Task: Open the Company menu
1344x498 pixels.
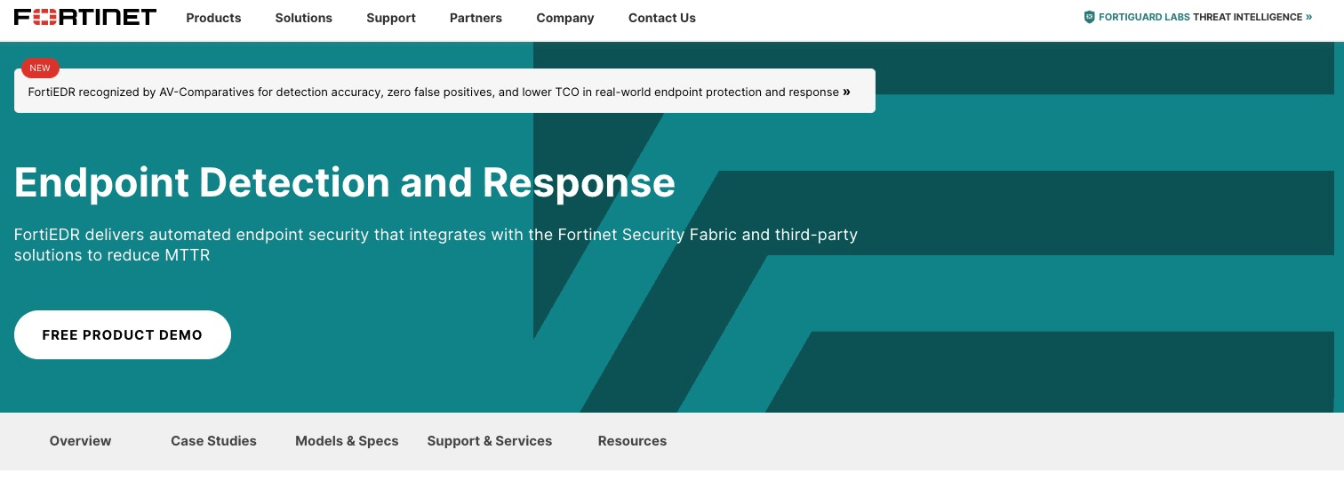Action: pos(565,18)
